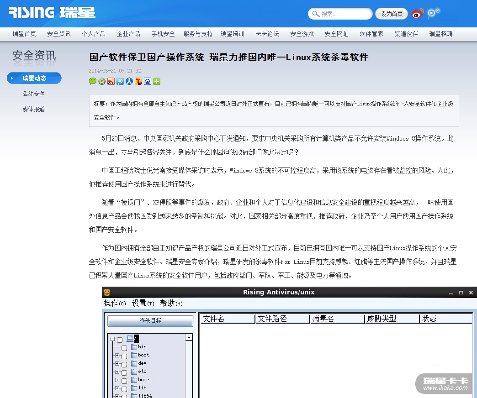Tick the etc folder checkbox

pyautogui.click(x=124, y=372)
